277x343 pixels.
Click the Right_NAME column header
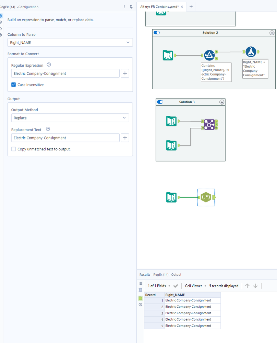click(x=192, y=295)
